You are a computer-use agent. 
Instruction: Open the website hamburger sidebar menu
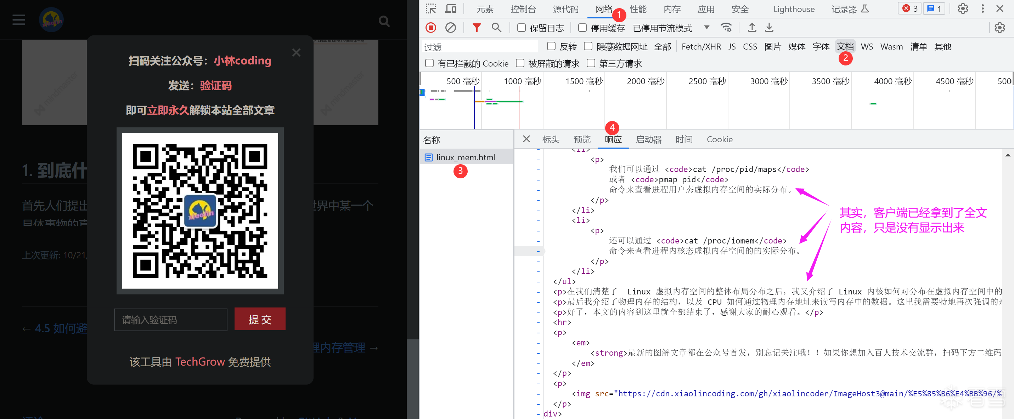18,20
